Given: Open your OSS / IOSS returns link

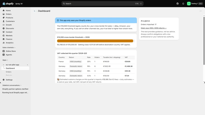Looking at the screenshot, I should tap(153, 28).
